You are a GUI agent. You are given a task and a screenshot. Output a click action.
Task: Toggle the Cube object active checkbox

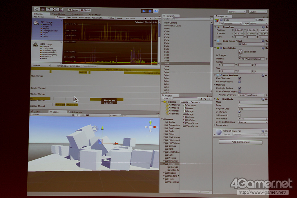221,20
